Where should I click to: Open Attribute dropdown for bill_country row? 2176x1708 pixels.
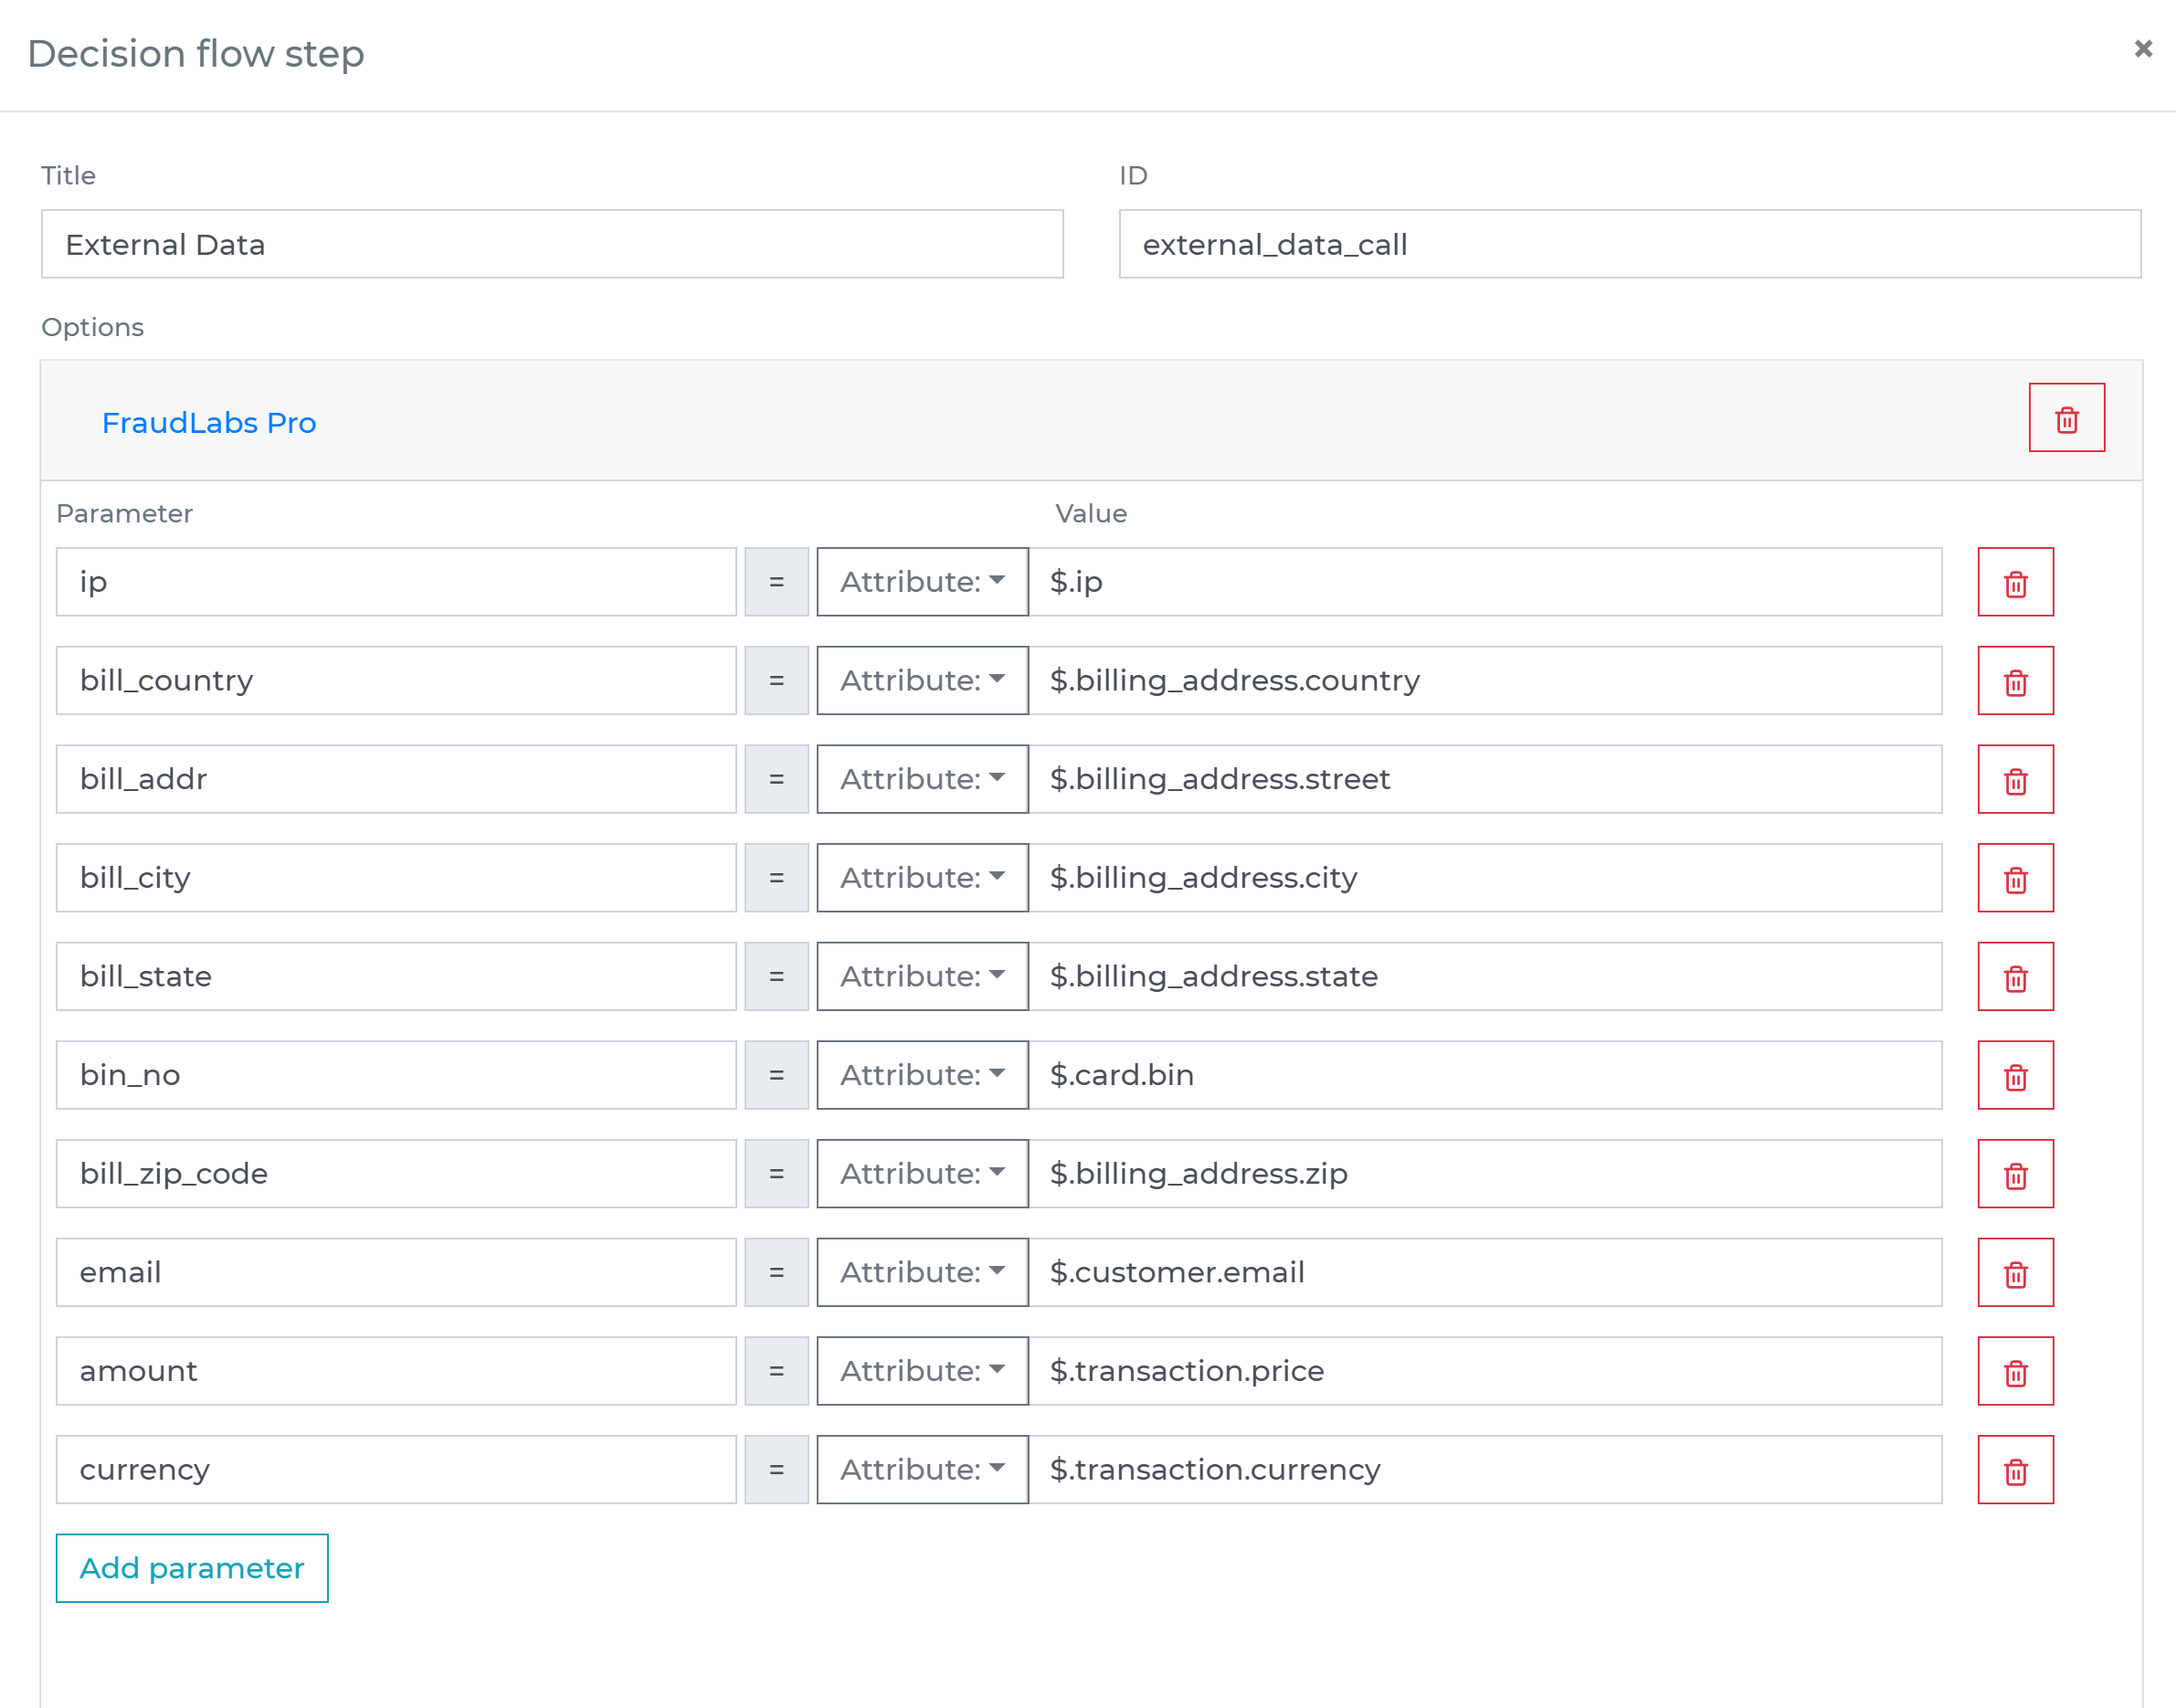[x=922, y=681]
